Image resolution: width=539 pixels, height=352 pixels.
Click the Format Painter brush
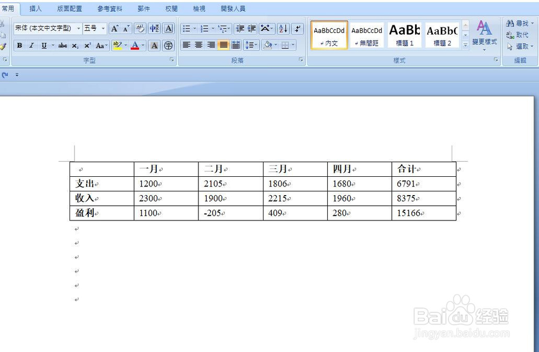tap(3, 46)
